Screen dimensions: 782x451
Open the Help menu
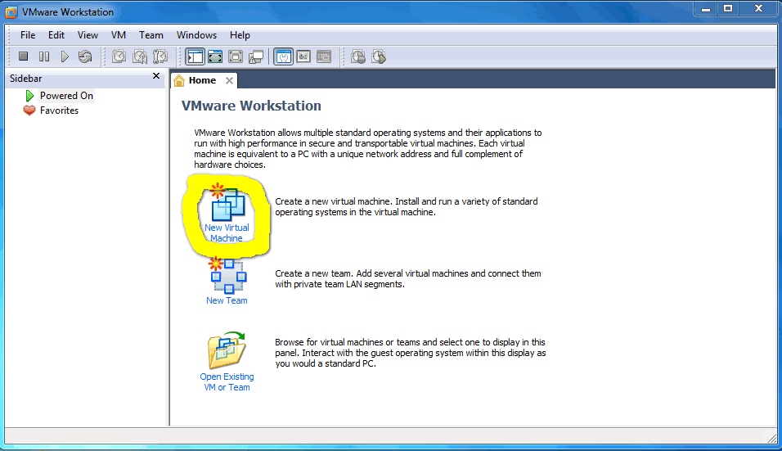click(240, 35)
